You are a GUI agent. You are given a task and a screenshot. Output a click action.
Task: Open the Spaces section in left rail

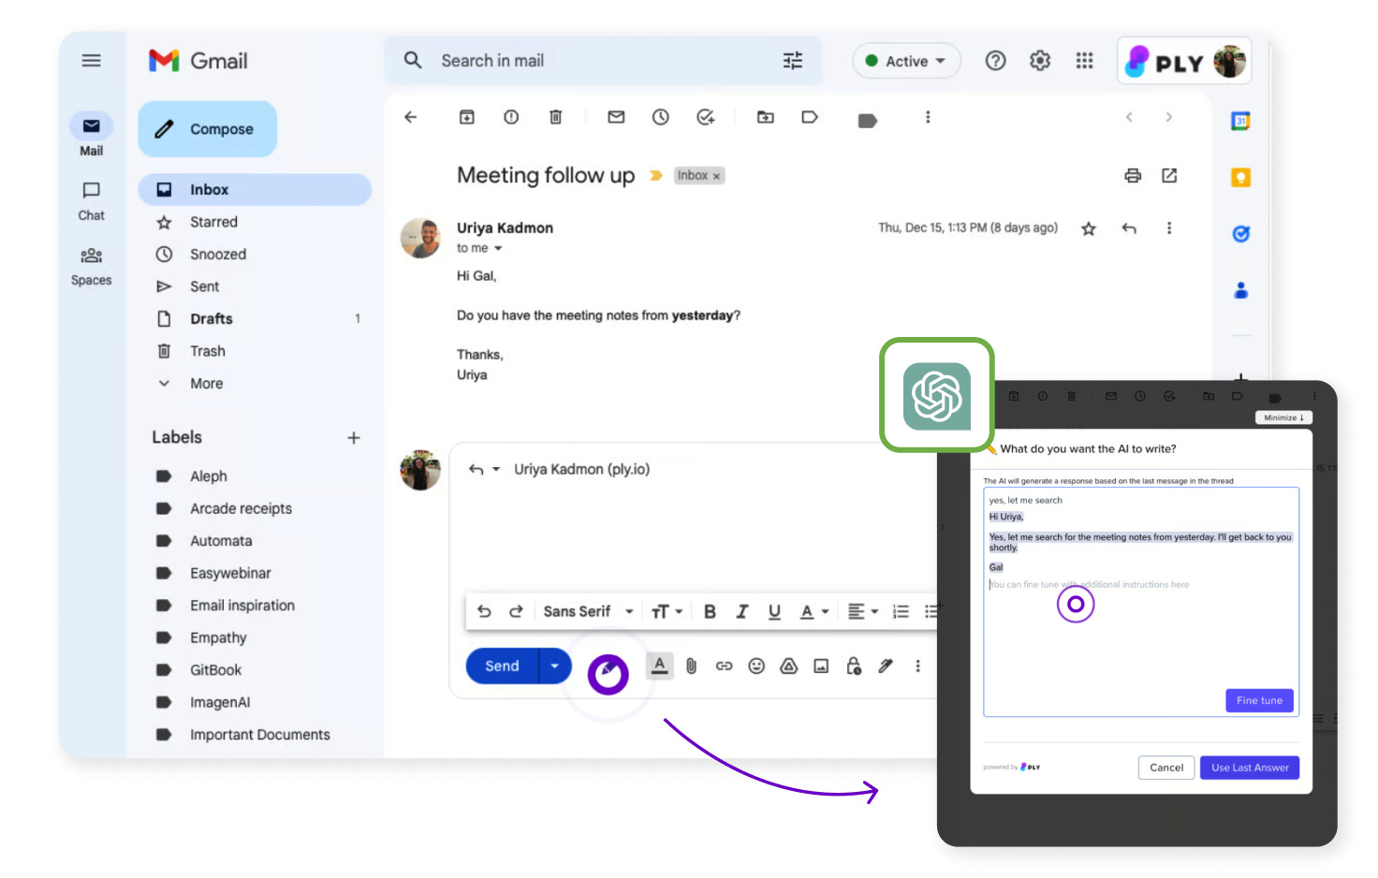click(91, 266)
